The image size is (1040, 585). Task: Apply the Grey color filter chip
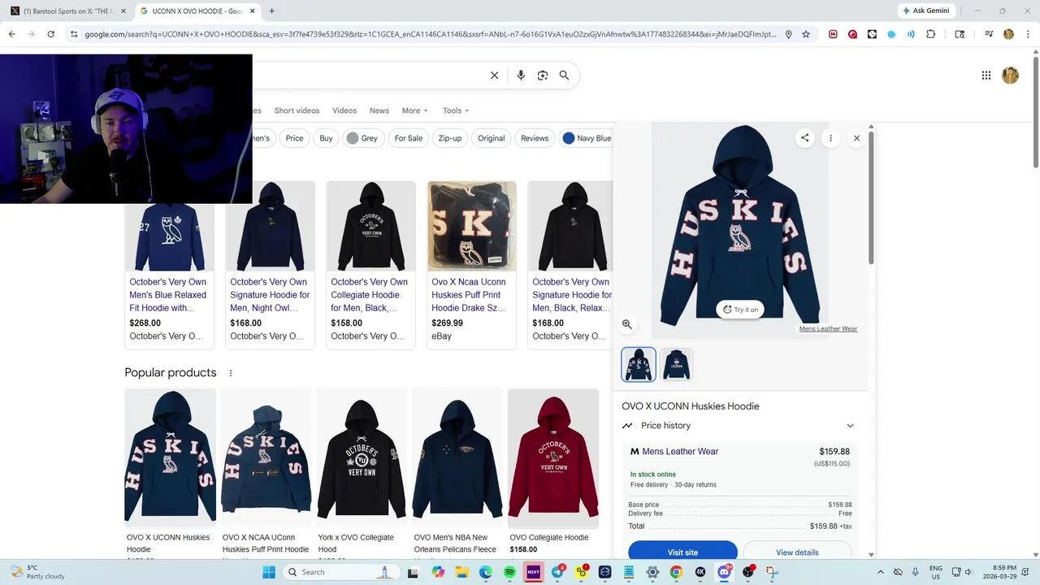click(362, 138)
